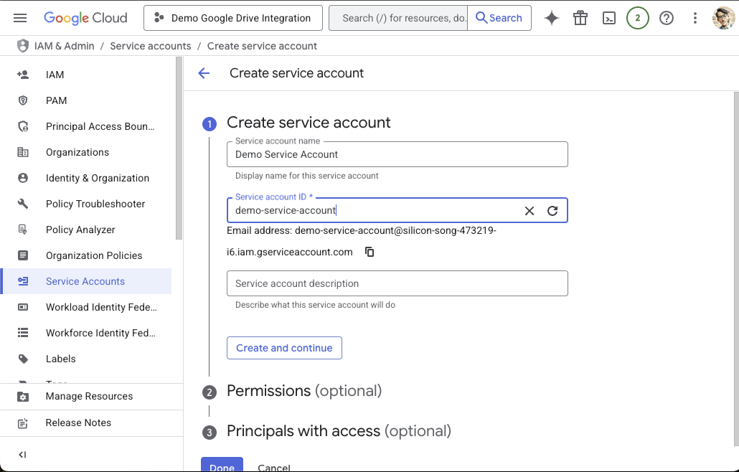739x472 pixels.
Task: Click the Release Notes document icon
Action: point(23,423)
